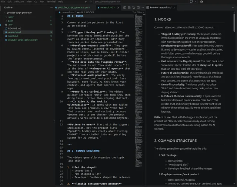Screen dimensions: 237x187
Task: Switch to research.md editor tab
Action: pos(107,7)
